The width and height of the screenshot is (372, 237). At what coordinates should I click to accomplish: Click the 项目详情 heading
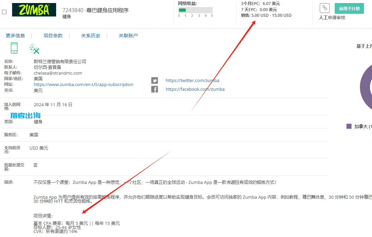(x=43, y=216)
